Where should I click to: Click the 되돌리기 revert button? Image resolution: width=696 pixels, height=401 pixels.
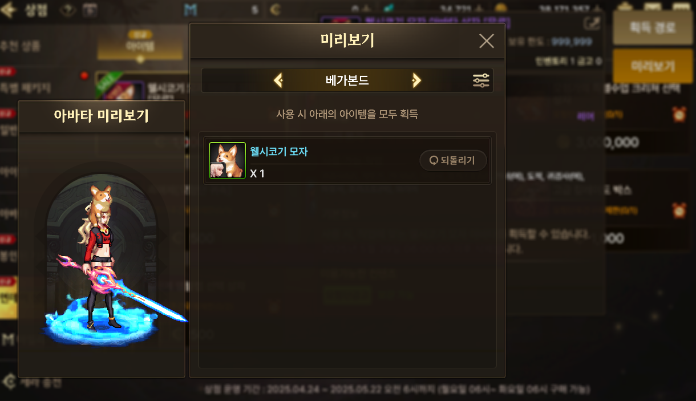pyautogui.click(x=453, y=160)
